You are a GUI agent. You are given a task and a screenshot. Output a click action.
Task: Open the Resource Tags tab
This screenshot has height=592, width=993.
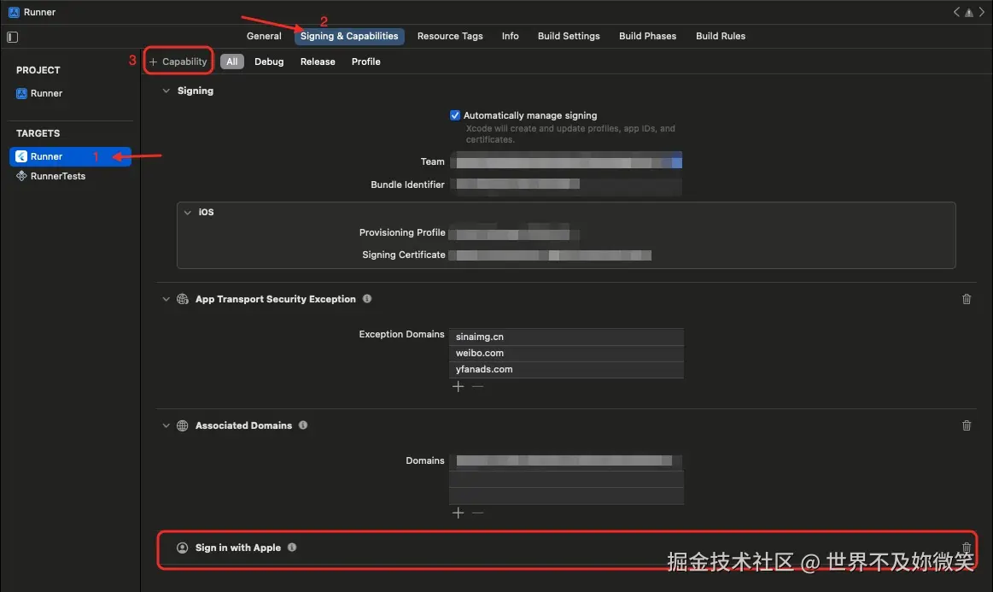[x=450, y=36]
